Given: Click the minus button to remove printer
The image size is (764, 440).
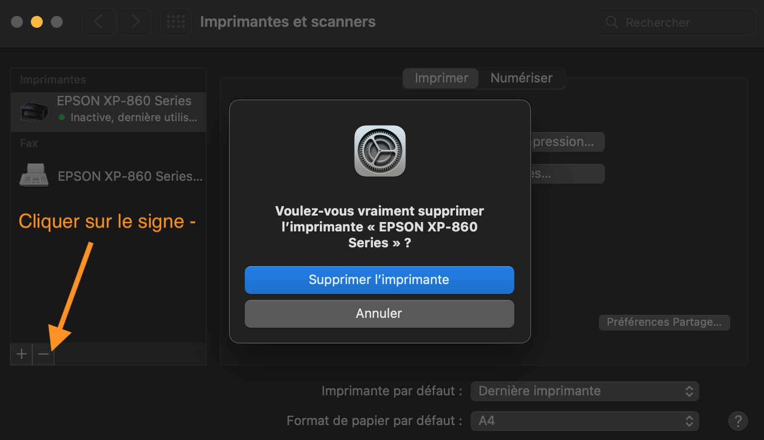Looking at the screenshot, I should [x=43, y=354].
